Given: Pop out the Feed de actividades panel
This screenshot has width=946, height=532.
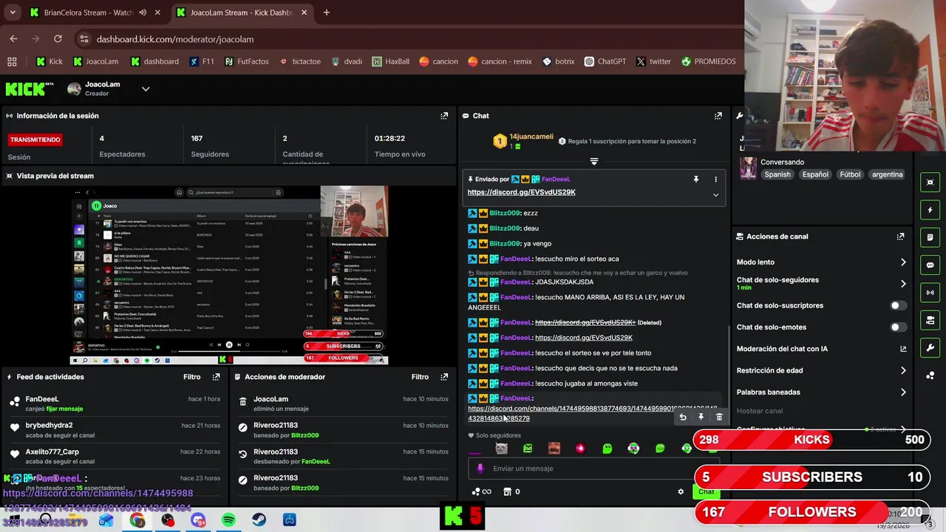Looking at the screenshot, I should [216, 377].
